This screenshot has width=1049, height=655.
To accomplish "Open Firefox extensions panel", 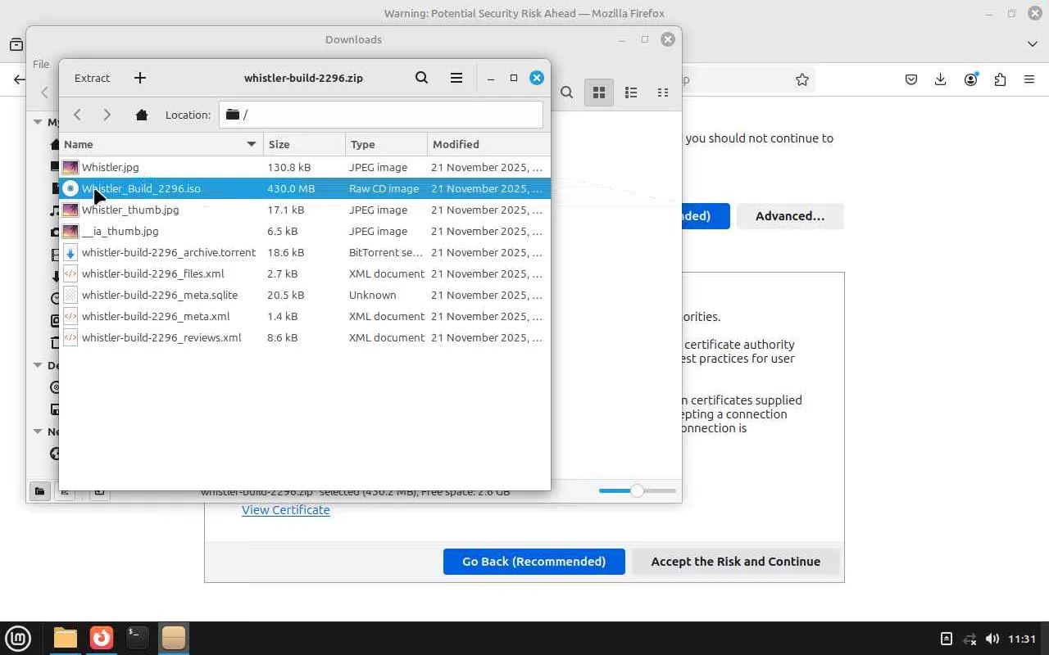I will [x=1000, y=79].
